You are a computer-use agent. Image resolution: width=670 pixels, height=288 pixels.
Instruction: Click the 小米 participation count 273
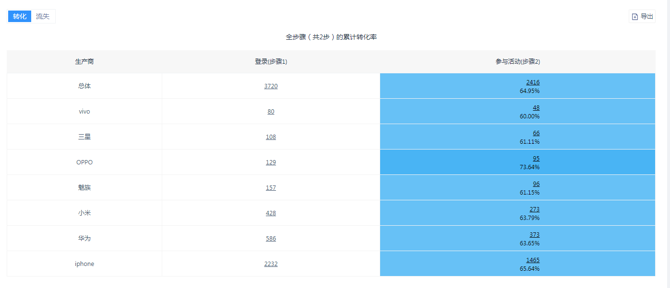tap(535, 209)
